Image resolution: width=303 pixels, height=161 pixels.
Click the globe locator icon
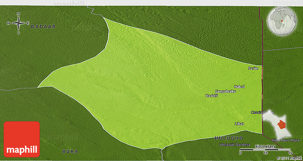pos(283,21)
